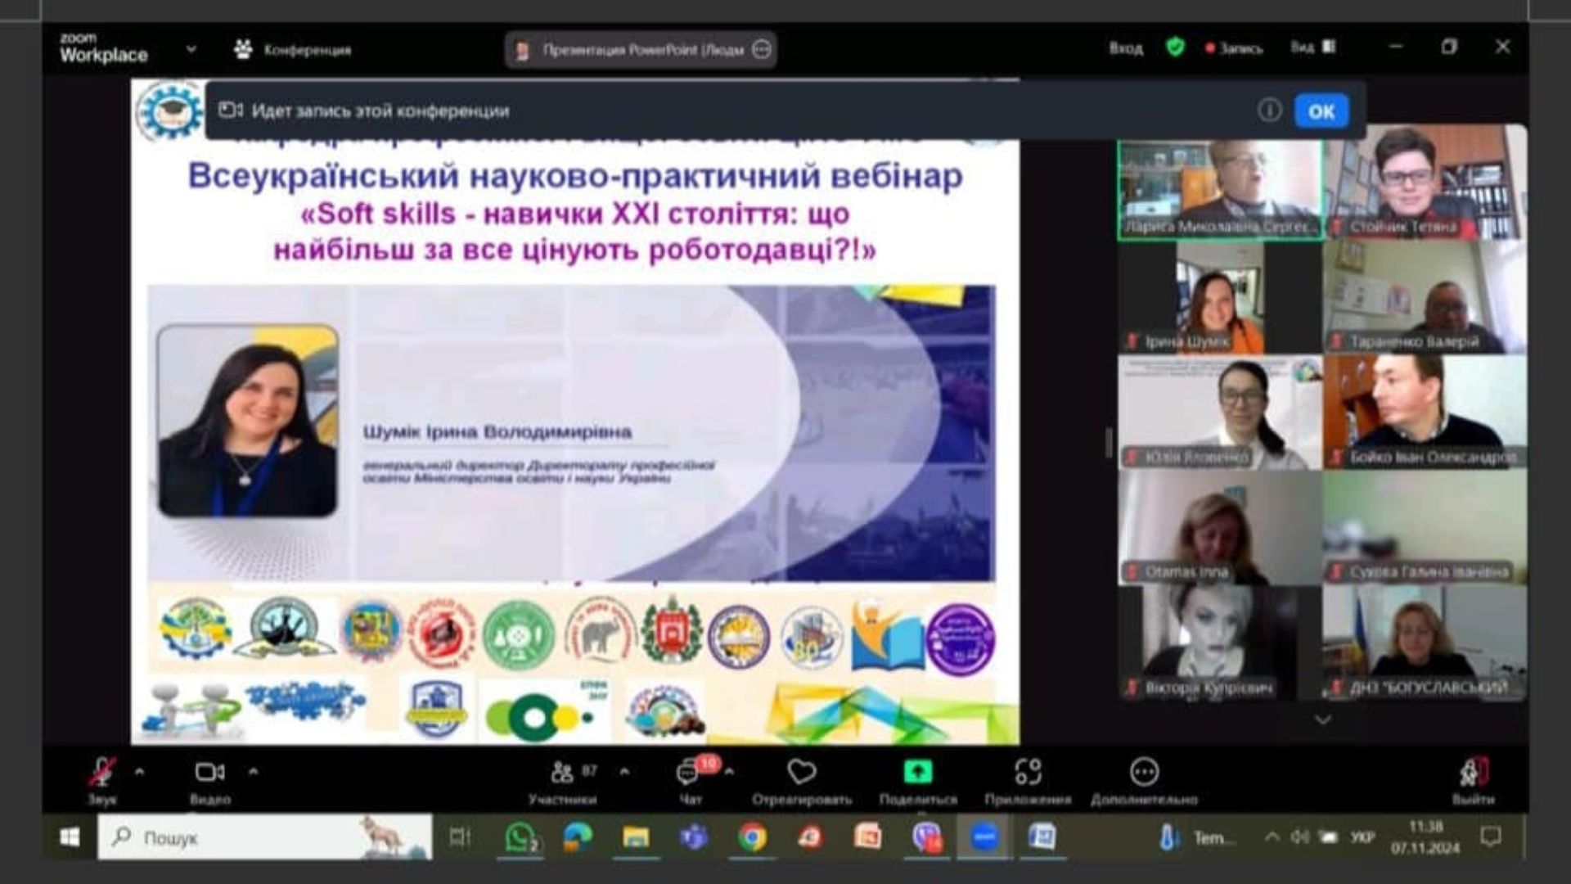Click the React (Отреагировать) heart icon
This screenshot has height=884, width=1571.
(x=801, y=773)
